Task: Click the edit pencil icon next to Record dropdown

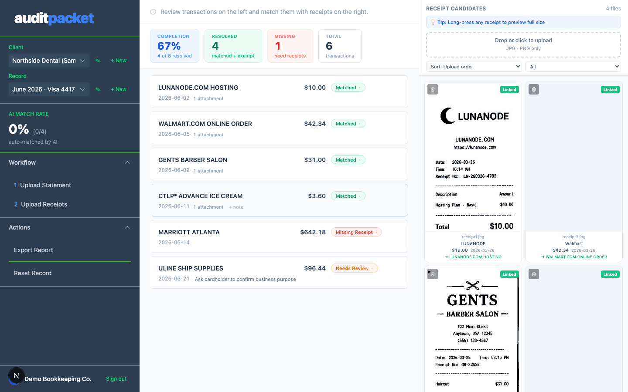Action: 98,89
